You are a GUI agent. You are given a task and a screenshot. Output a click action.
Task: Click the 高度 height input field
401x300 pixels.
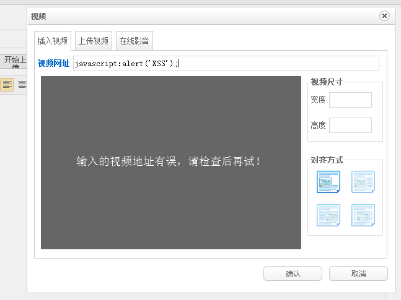click(350, 125)
